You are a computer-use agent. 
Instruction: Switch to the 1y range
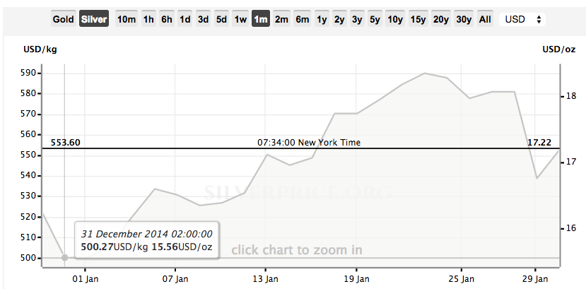coord(322,18)
